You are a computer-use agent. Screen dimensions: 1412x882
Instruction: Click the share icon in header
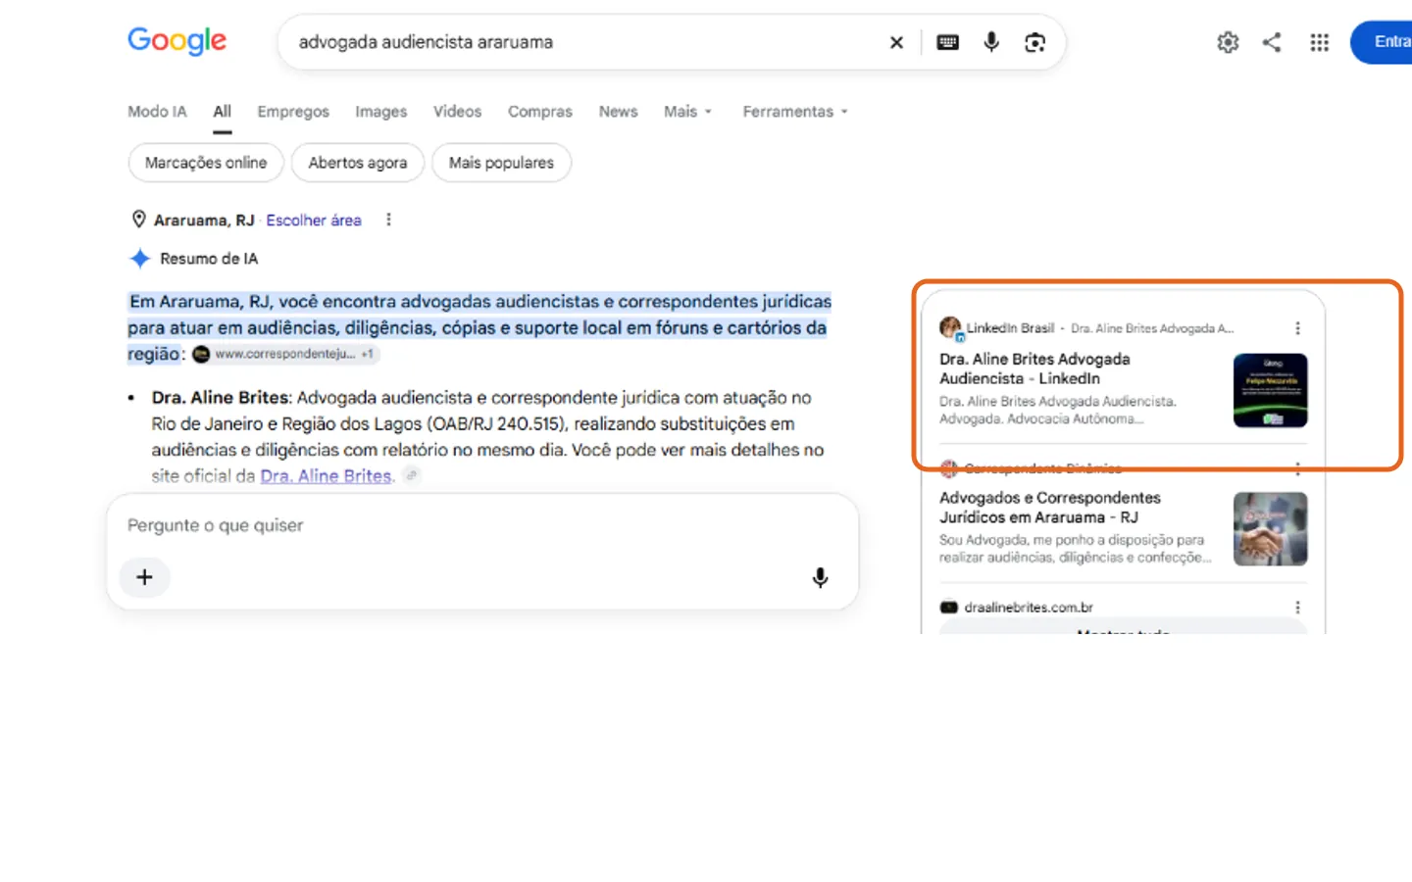[x=1272, y=42]
